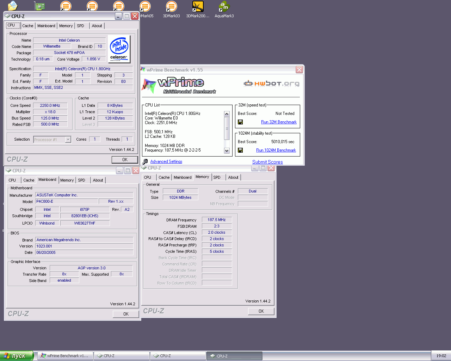This screenshot has width=451, height=361.
Task: Open Memory tab in top CPU-Z window
Action: 66,26
